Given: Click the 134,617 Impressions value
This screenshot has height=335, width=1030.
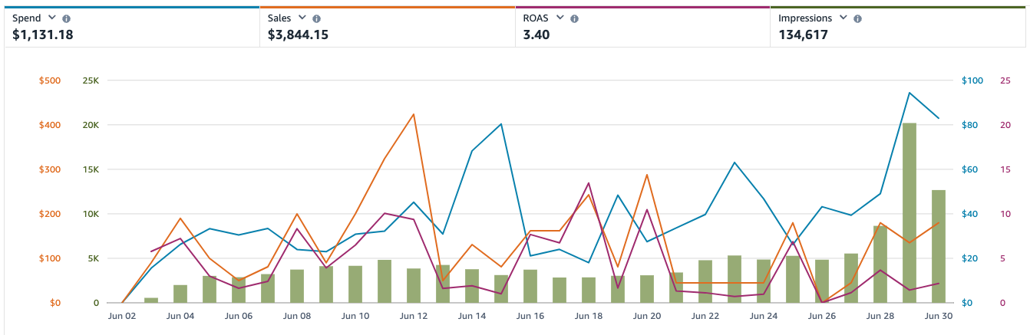Looking at the screenshot, I should (x=803, y=34).
